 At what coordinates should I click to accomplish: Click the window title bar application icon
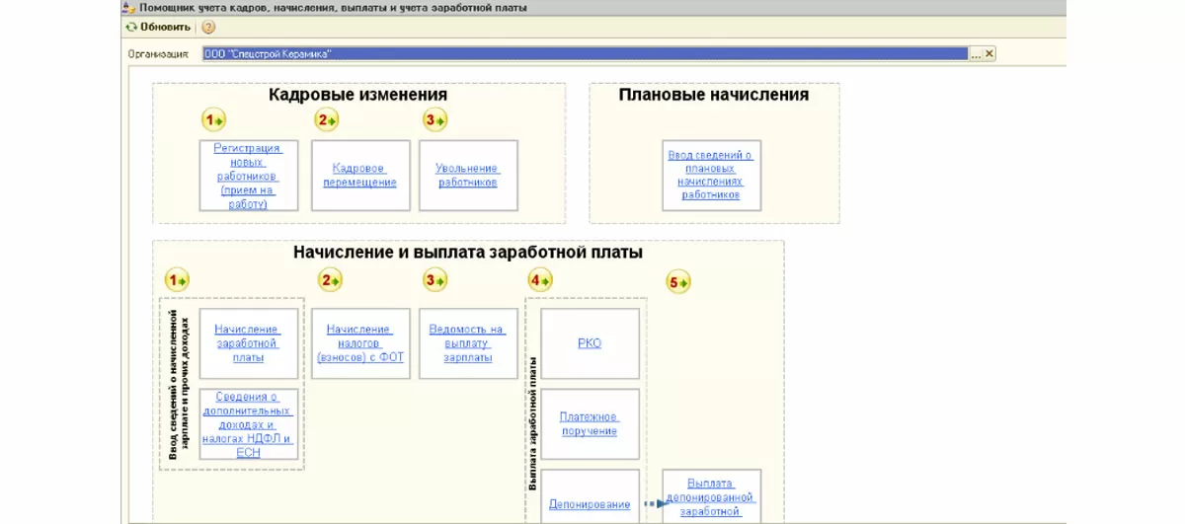pyautogui.click(x=129, y=7)
